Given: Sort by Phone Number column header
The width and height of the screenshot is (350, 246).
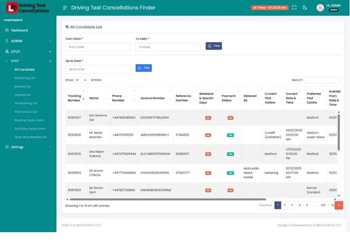Looking at the screenshot, I should 124,98.
